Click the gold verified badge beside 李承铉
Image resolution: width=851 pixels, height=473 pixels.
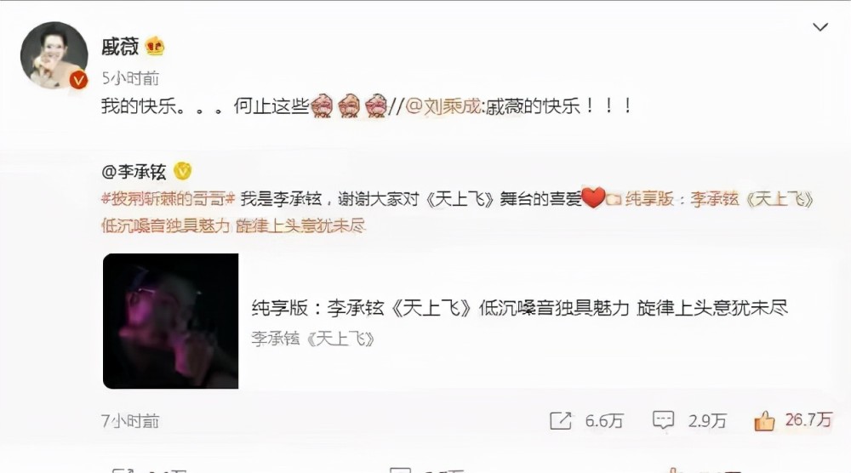click(x=182, y=171)
